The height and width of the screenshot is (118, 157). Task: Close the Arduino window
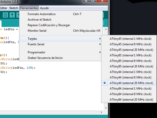pos(102,1)
